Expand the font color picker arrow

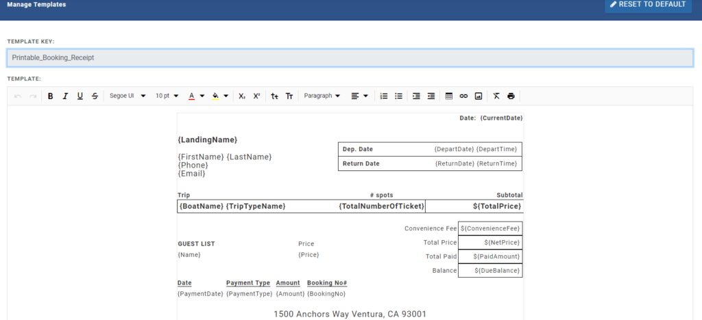point(202,96)
